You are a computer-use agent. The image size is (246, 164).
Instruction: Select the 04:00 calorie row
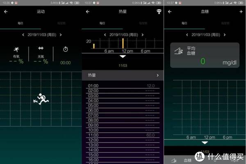[123, 100]
